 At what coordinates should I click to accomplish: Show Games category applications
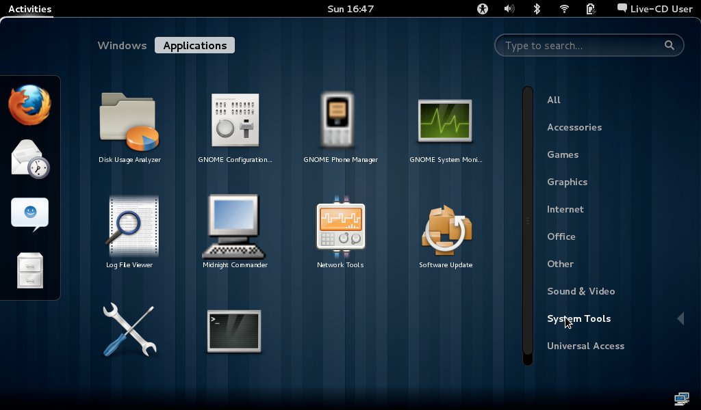563,154
